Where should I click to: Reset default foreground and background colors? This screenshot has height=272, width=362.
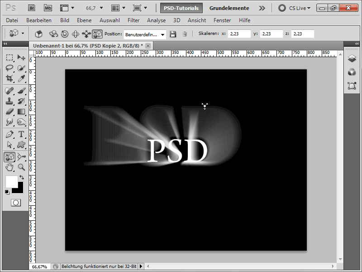7,192
